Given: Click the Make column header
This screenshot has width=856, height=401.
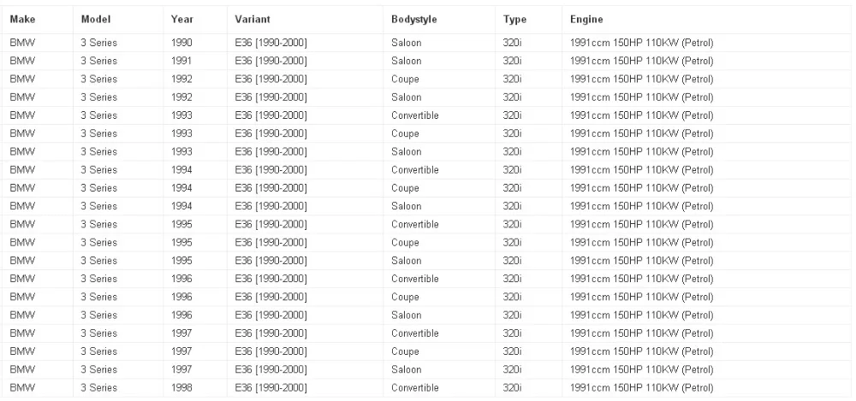Looking at the screenshot, I should [x=21, y=19].
